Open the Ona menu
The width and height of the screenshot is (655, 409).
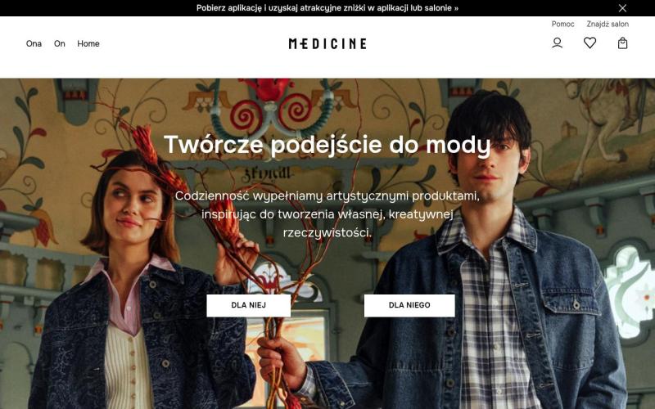(x=34, y=43)
